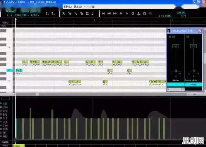206x147 pixels.
Task: Open the ヘルプ menu
Action: [x=89, y=7]
